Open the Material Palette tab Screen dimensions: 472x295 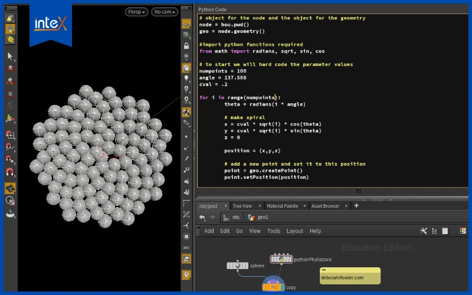coord(283,206)
